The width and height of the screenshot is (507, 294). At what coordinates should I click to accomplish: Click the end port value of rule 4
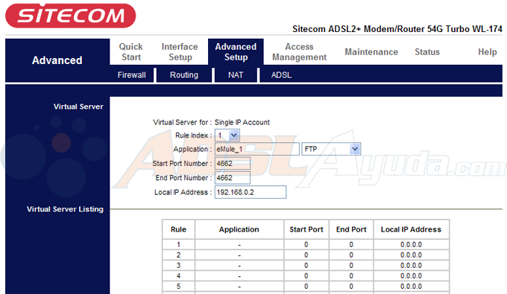(351, 276)
